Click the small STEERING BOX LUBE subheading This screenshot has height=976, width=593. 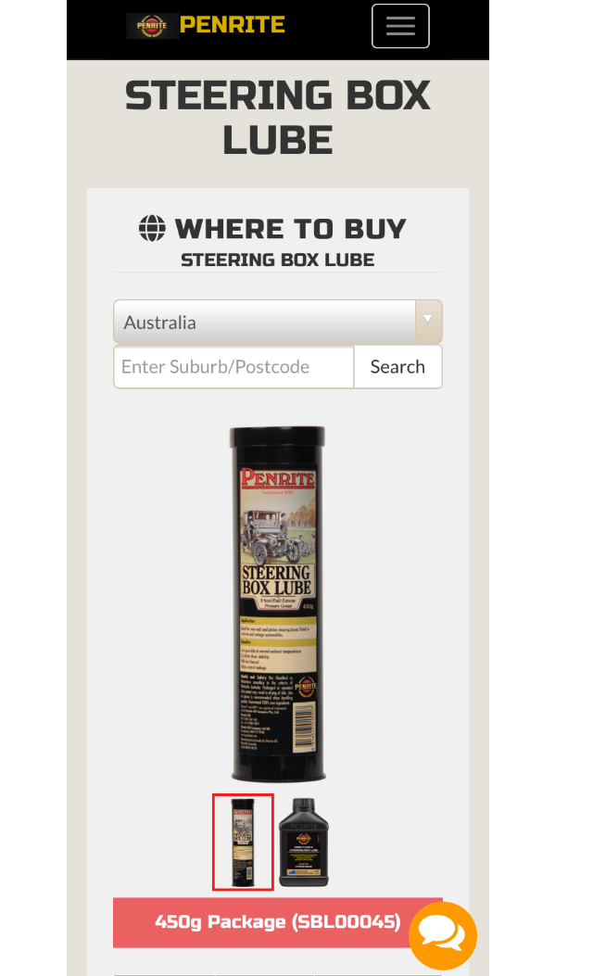tap(278, 260)
